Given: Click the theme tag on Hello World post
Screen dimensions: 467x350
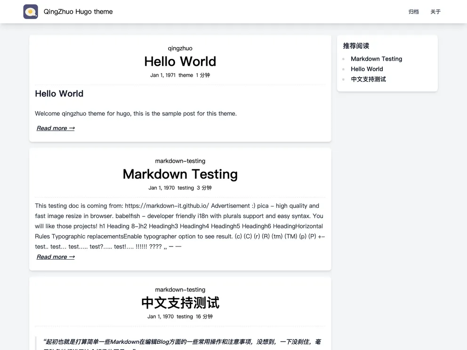Looking at the screenshot, I should [x=185, y=75].
